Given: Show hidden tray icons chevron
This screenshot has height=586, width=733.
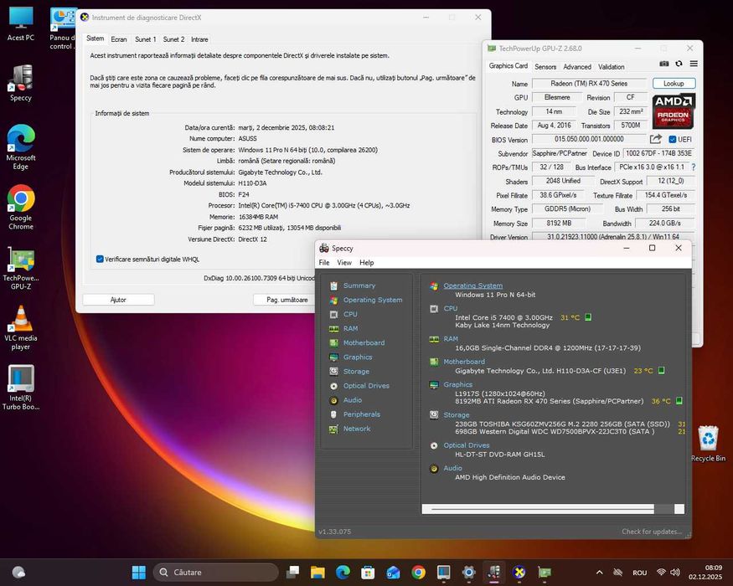Looking at the screenshot, I should click(x=599, y=572).
